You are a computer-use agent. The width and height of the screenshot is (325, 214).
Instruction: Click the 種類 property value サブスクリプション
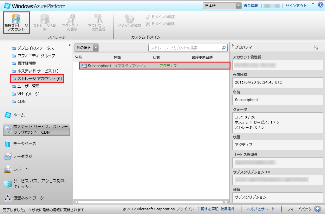[250, 197]
